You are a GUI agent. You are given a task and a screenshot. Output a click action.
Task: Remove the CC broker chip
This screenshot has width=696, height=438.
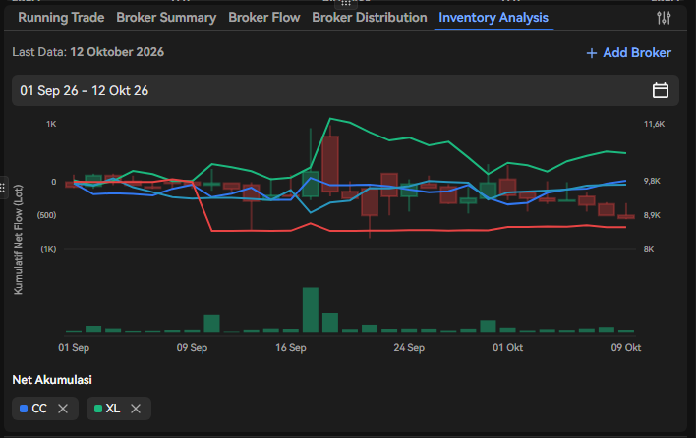[63, 409]
